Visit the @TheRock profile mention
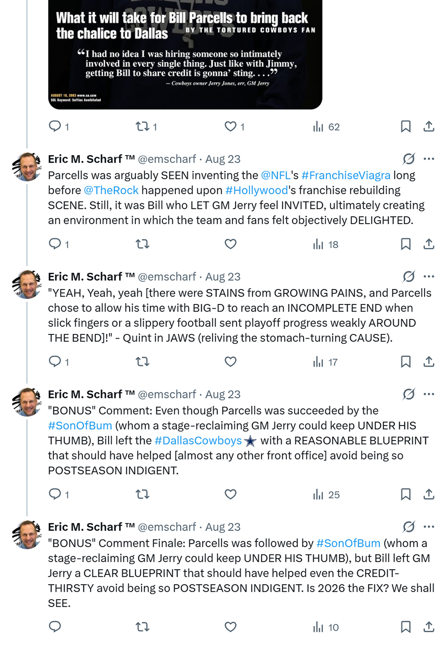 coord(111,190)
